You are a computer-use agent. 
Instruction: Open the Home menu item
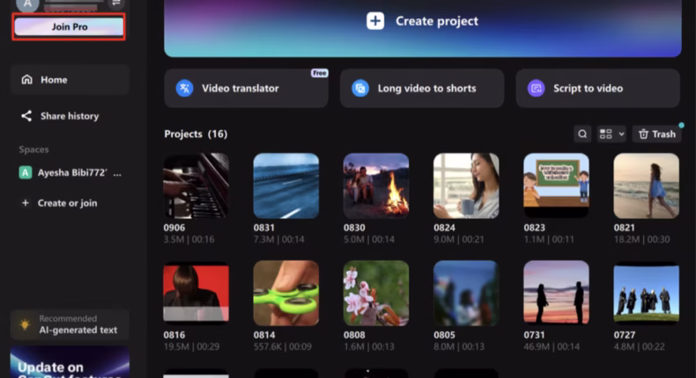(70, 80)
